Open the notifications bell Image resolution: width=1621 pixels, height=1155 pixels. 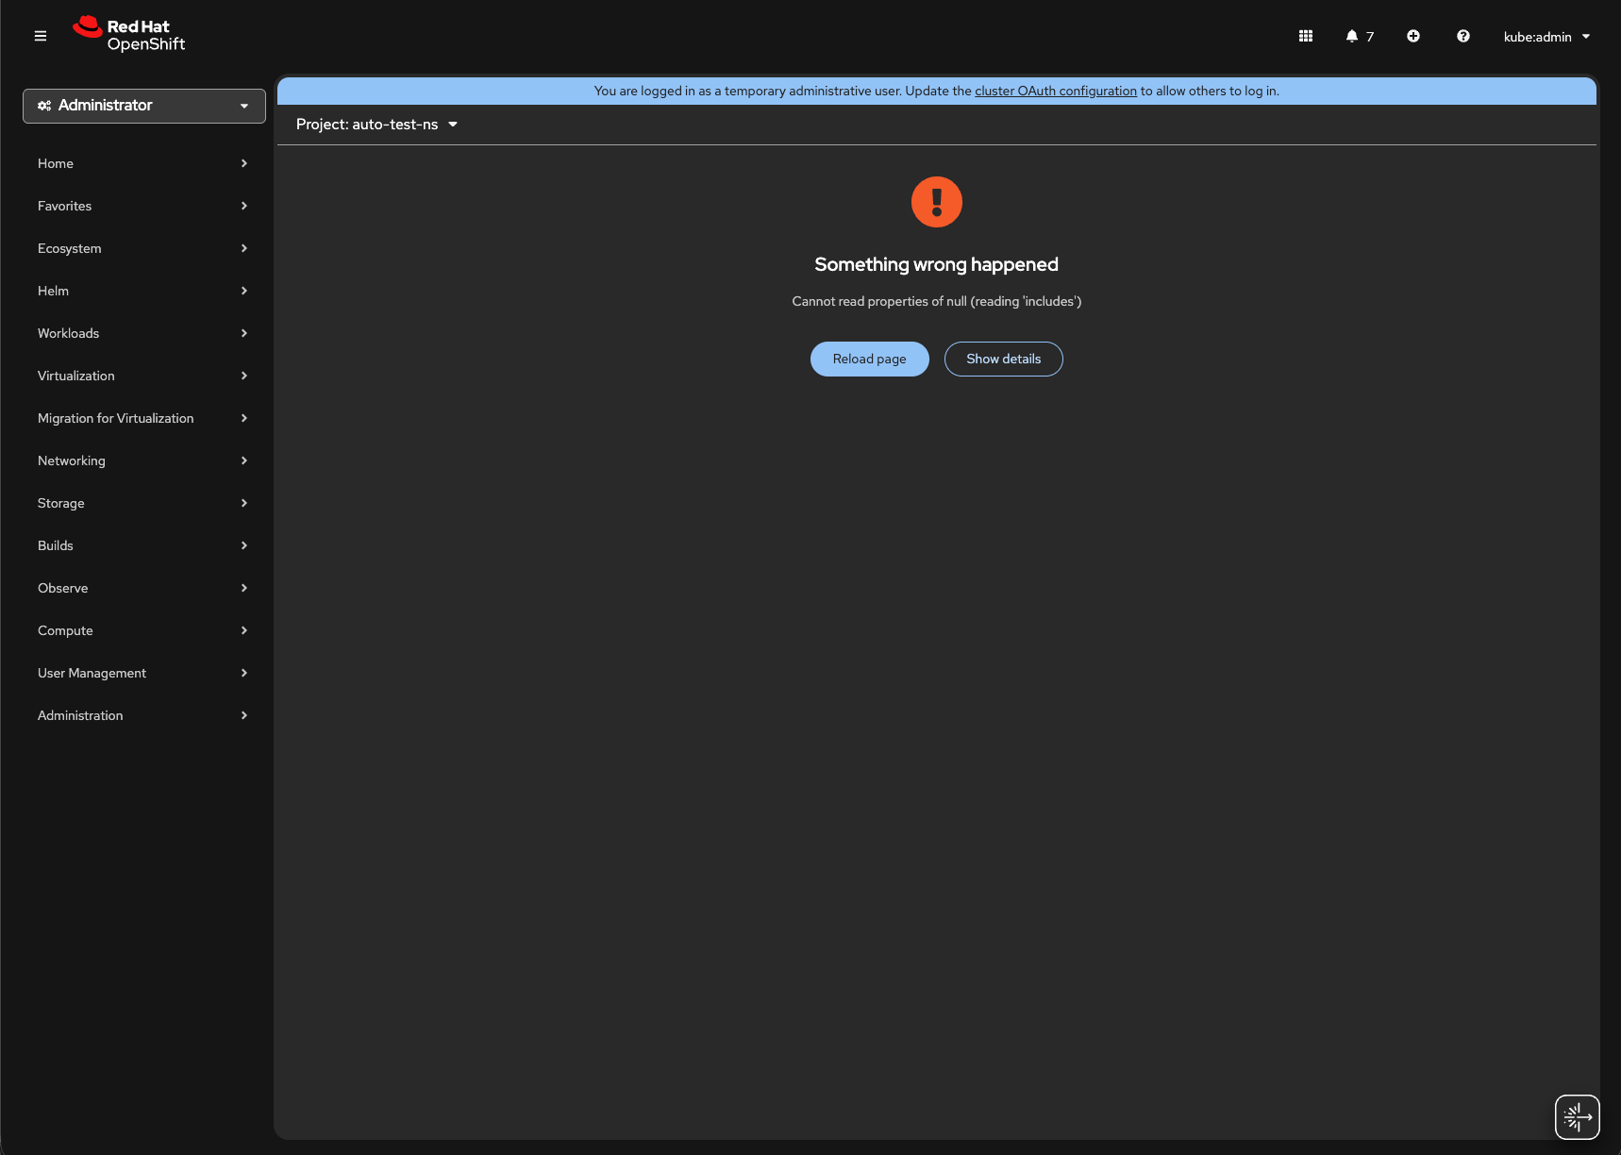[1360, 36]
